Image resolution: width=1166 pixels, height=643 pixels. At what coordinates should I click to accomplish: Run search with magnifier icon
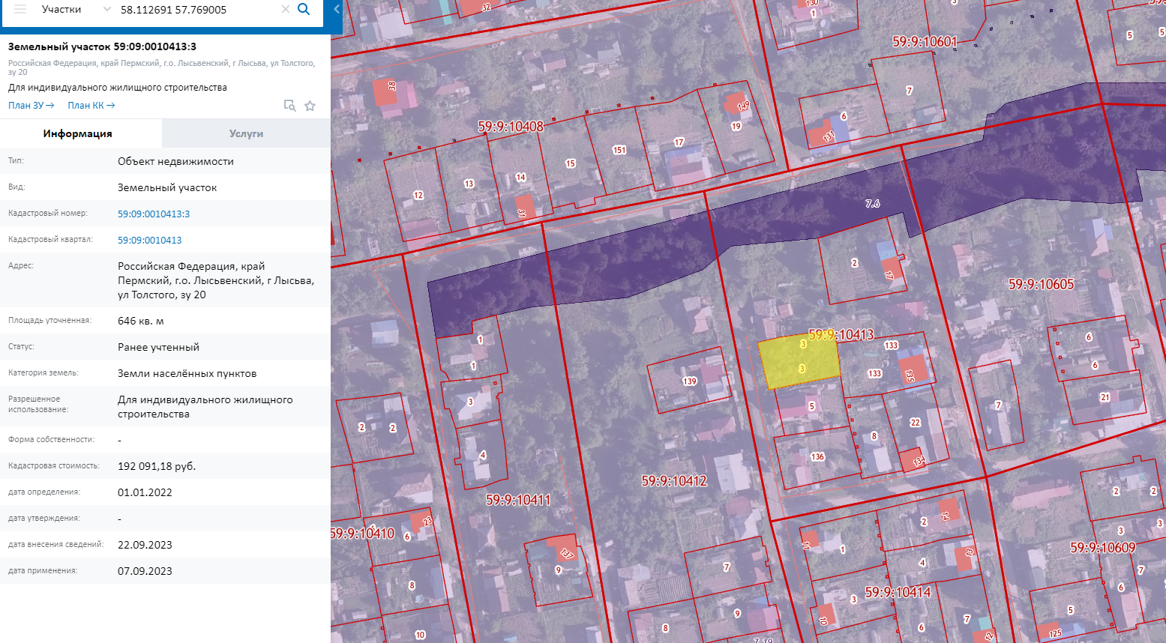tap(304, 9)
